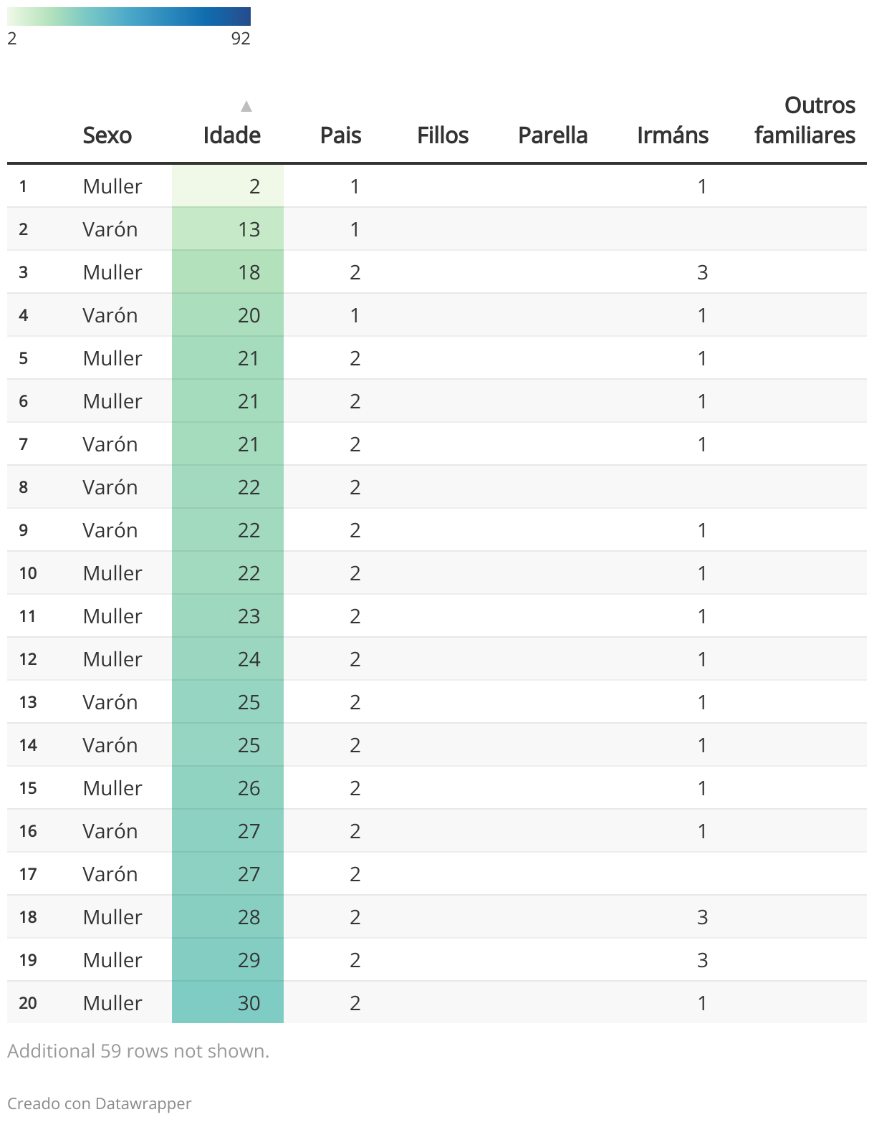
Task: Click the color gradient legend bar
Action: [129, 16]
